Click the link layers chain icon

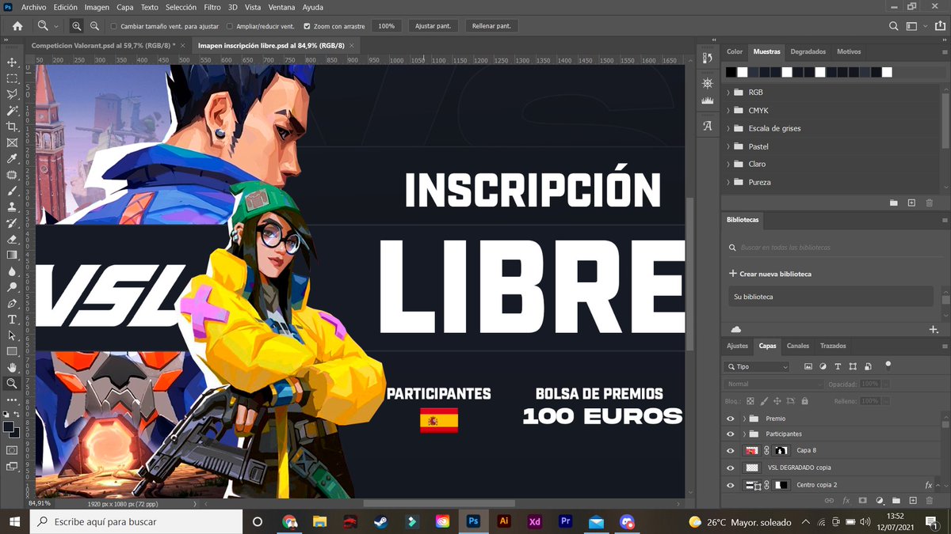pyautogui.click(x=829, y=501)
